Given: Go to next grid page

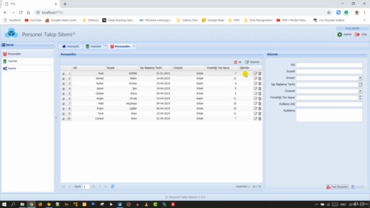Looking at the screenshot, I should click(x=100, y=187).
